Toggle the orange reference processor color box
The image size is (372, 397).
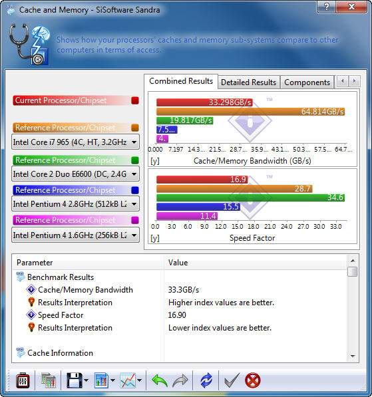[x=135, y=128]
